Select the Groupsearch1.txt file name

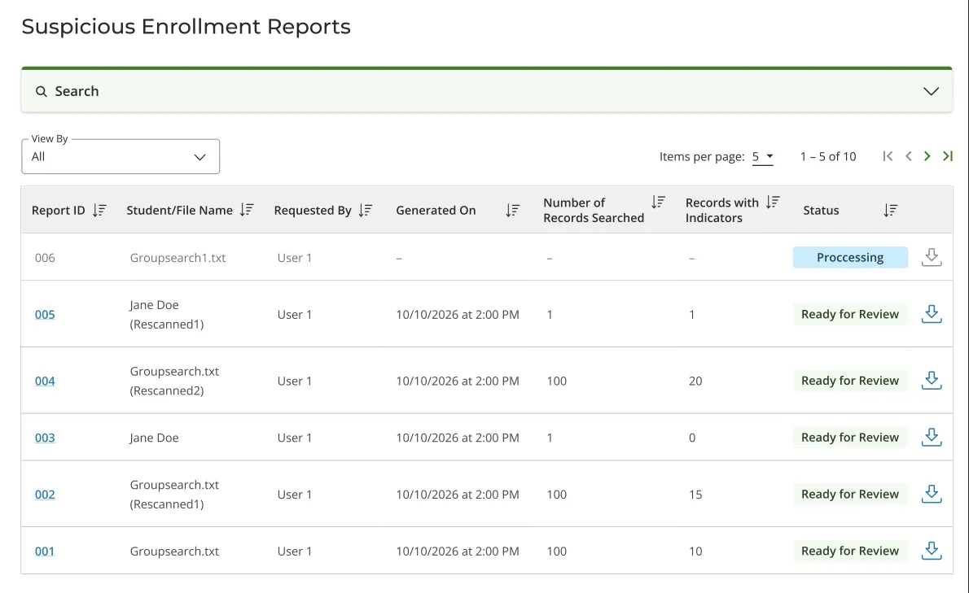(x=178, y=258)
